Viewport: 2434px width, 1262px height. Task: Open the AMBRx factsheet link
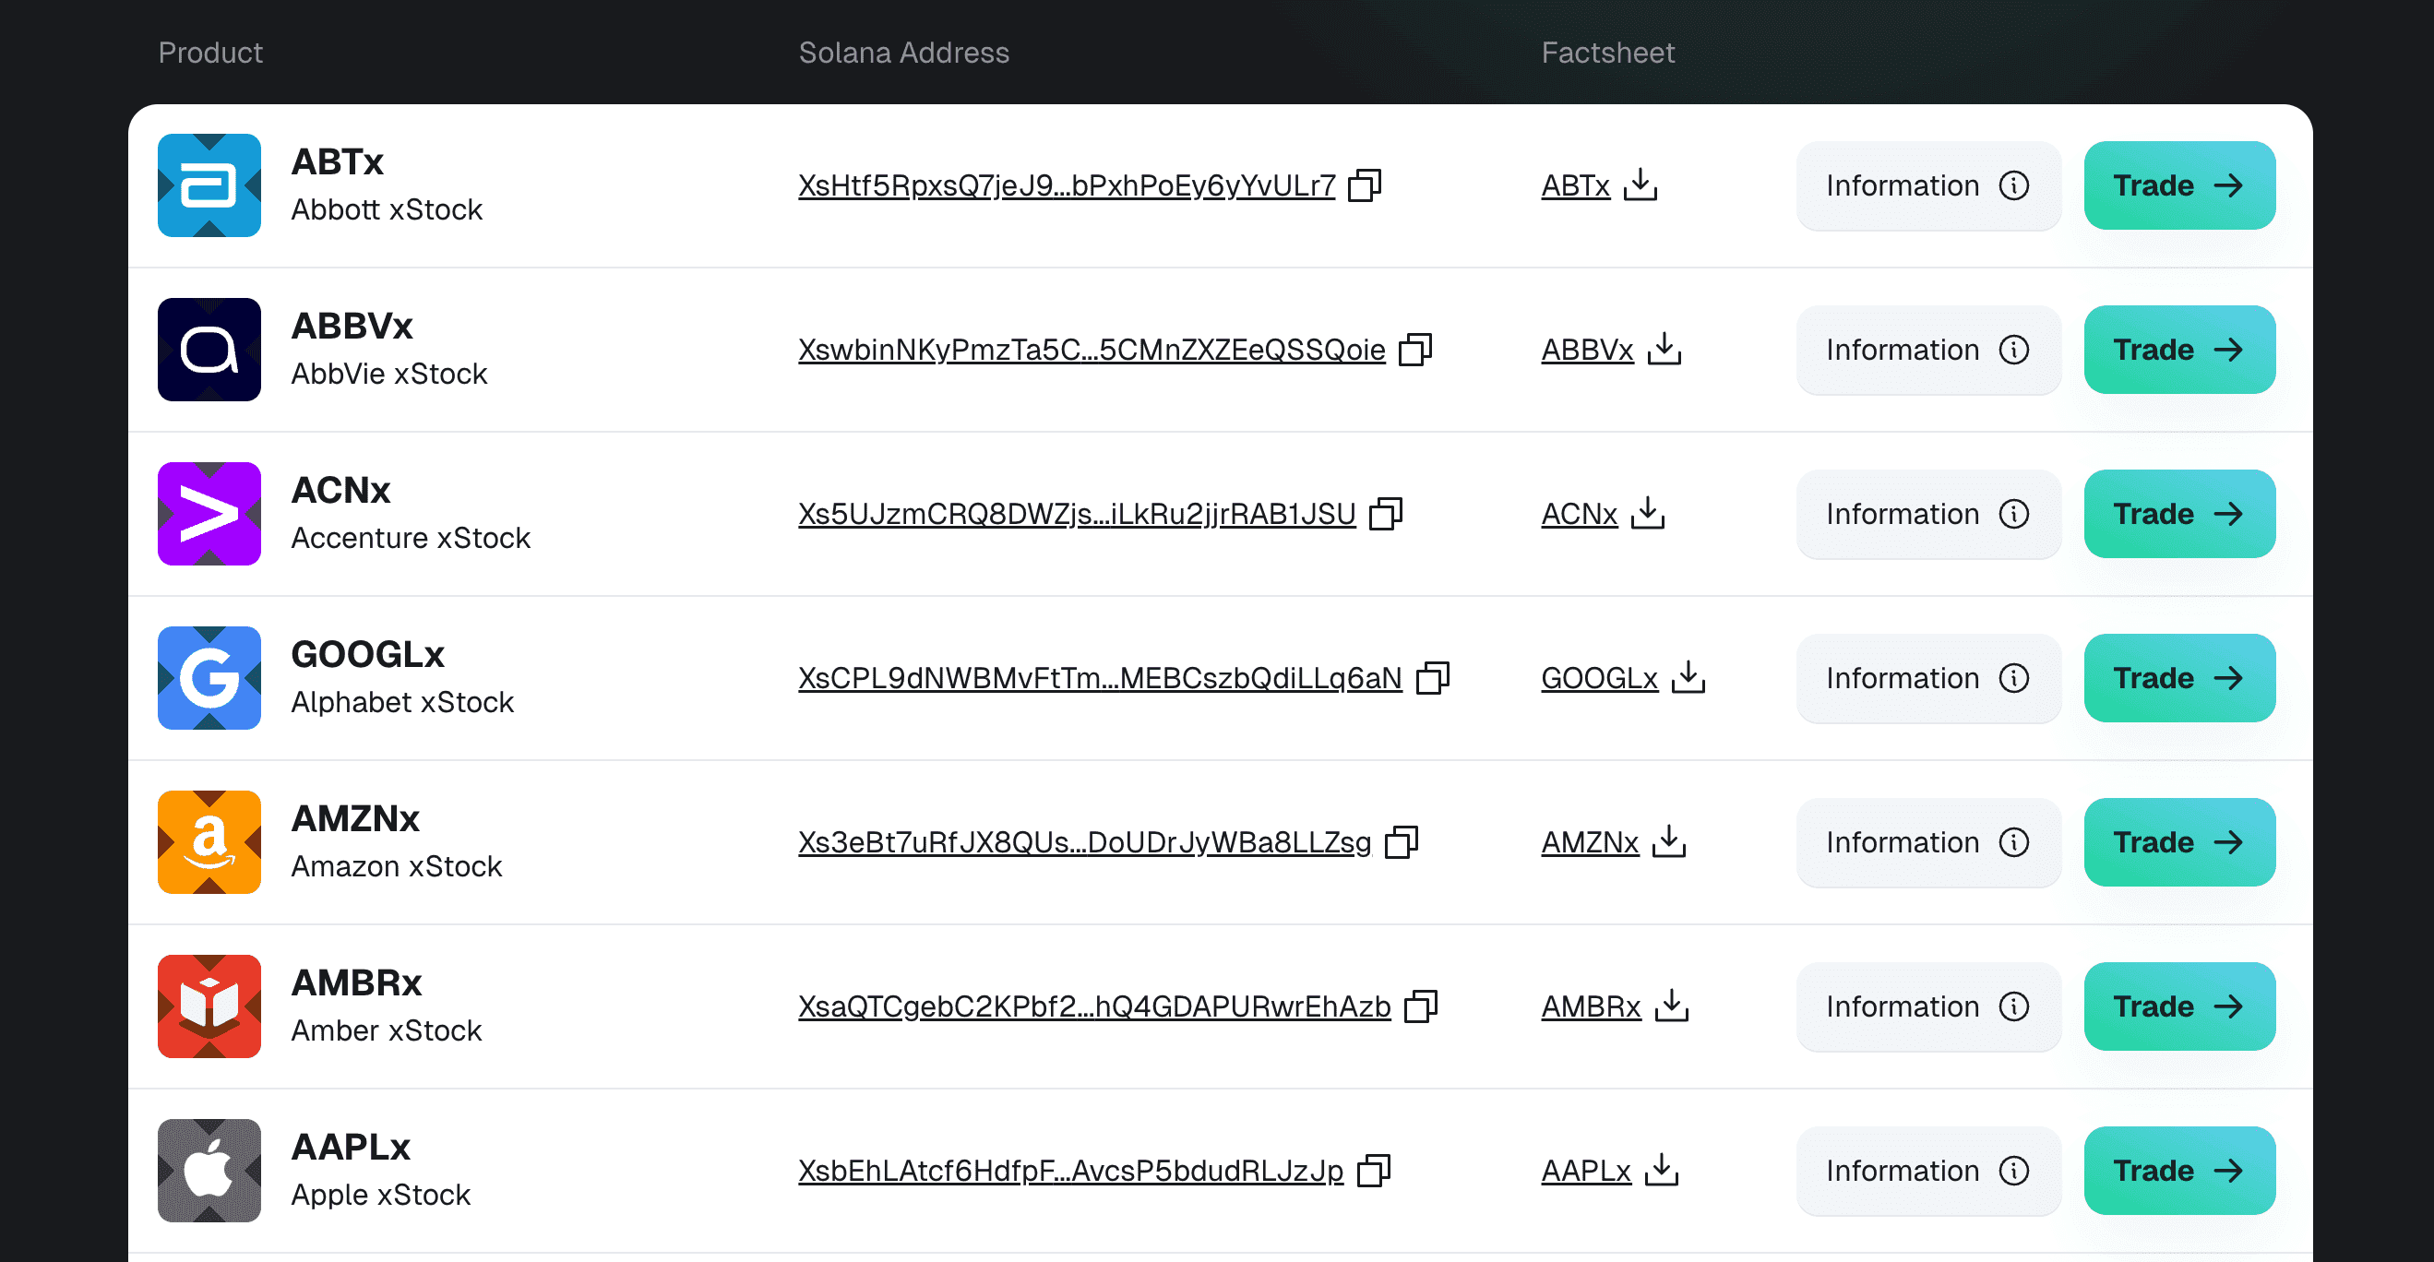click(1592, 1007)
